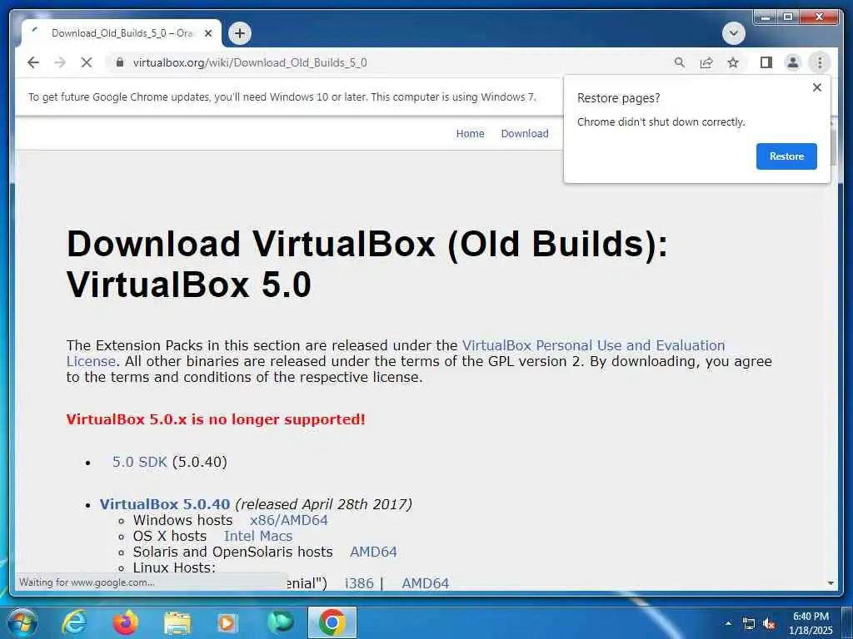Viewport: 853px width, 639px height.
Task: Select the Download_Old_Builds_5_0 browser tab
Action: [122, 33]
